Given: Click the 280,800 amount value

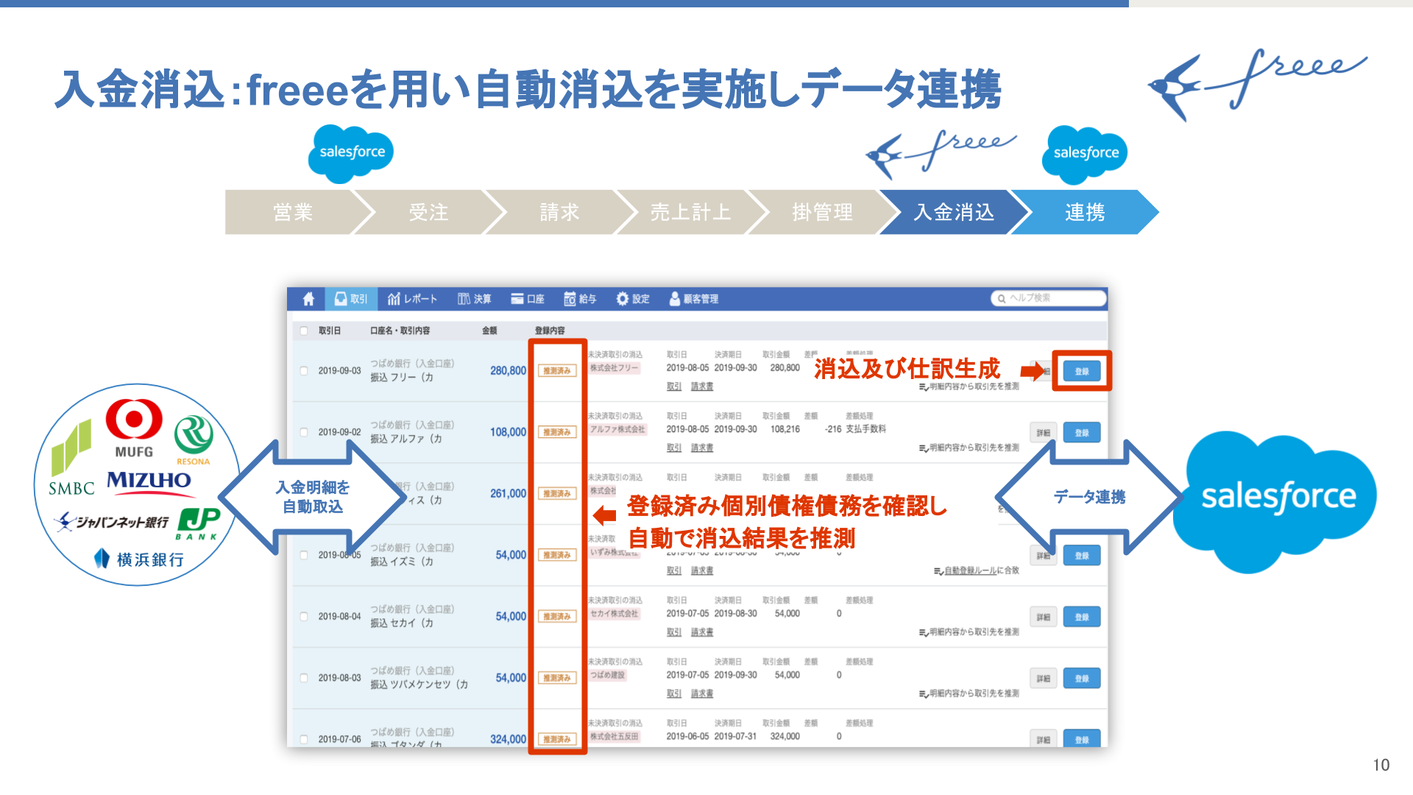Looking at the screenshot, I should coord(508,371).
